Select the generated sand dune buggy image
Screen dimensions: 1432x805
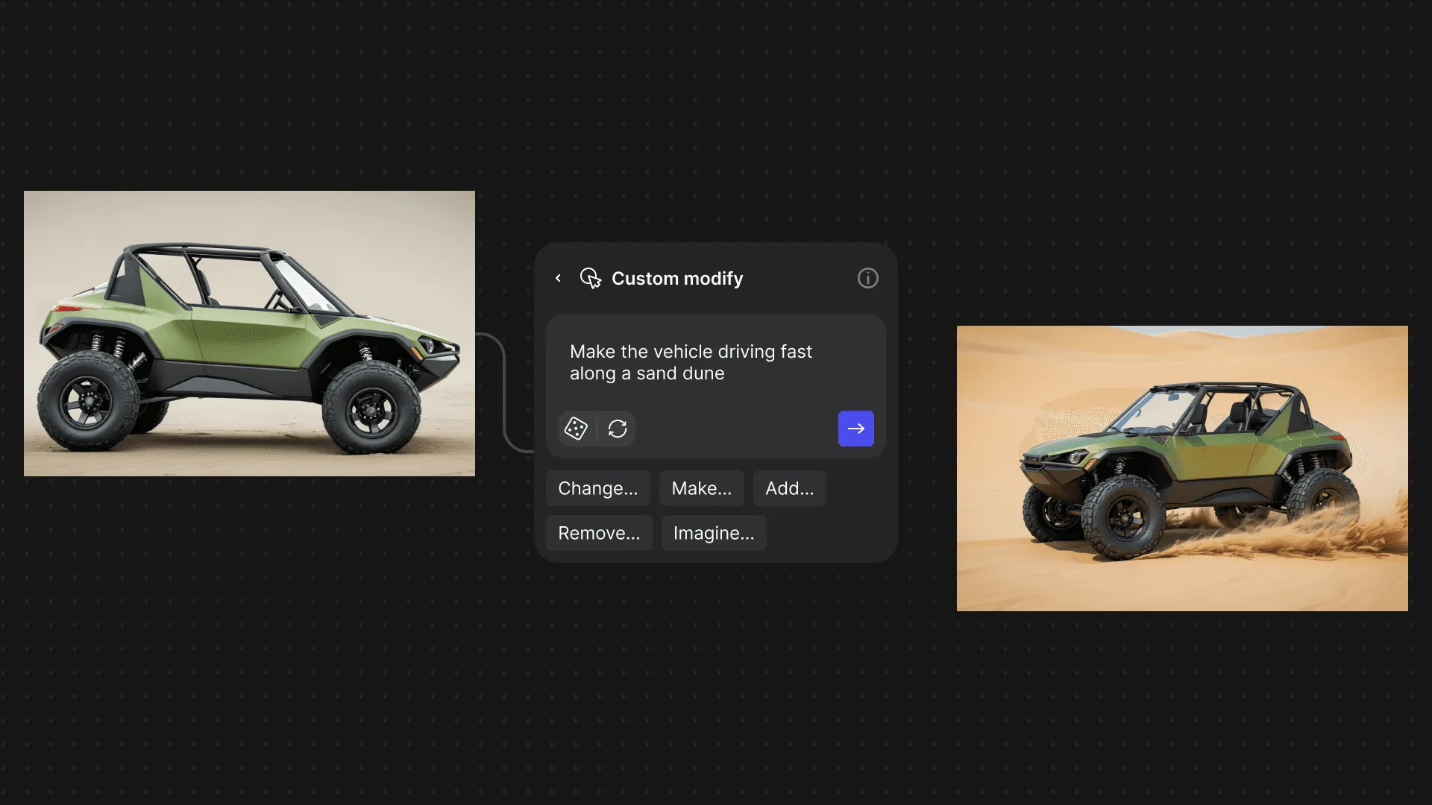[x=1182, y=468]
